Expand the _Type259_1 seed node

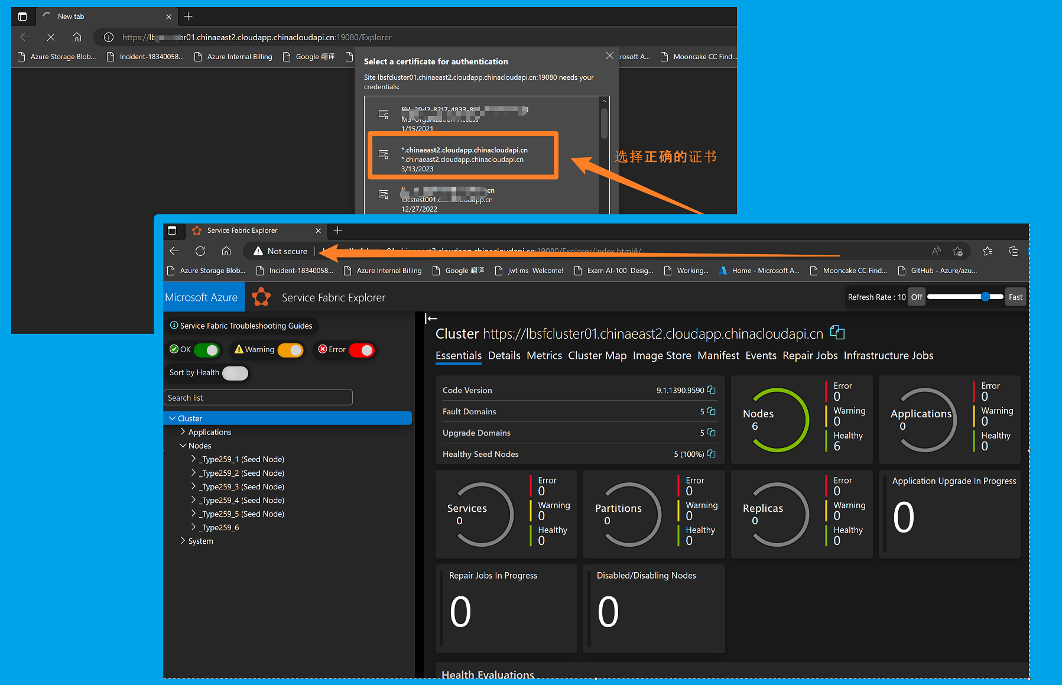pyautogui.click(x=193, y=459)
